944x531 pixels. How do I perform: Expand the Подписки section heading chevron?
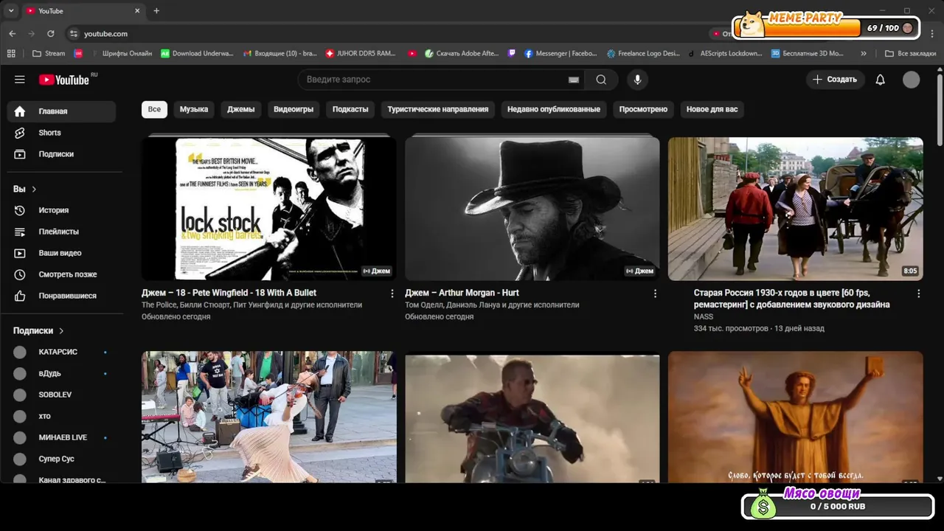click(61, 331)
